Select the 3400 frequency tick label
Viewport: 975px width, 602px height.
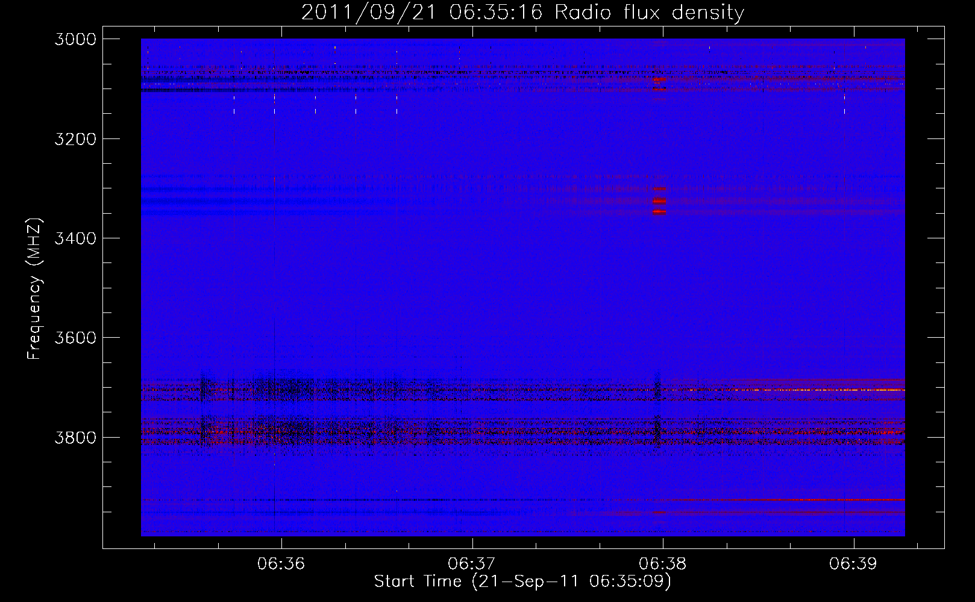(x=75, y=238)
